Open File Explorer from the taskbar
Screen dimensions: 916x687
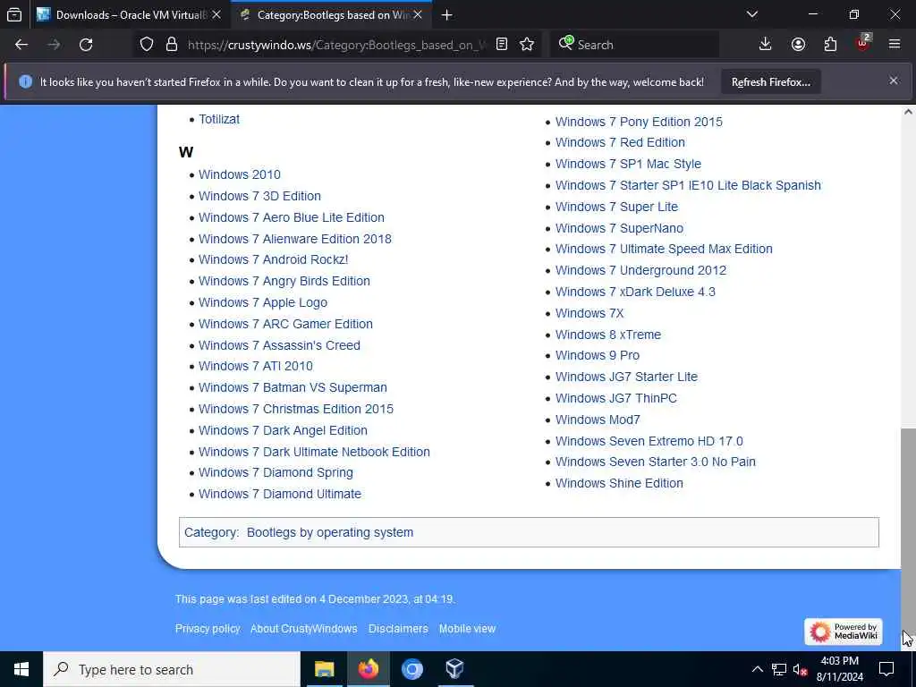click(x=324, y=669)
